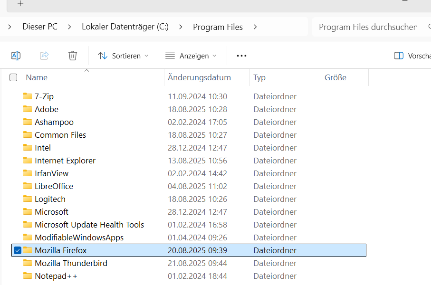Select the Microsoft Update Health Tools name
Screen dimensions: 431x285
(89, 225)
